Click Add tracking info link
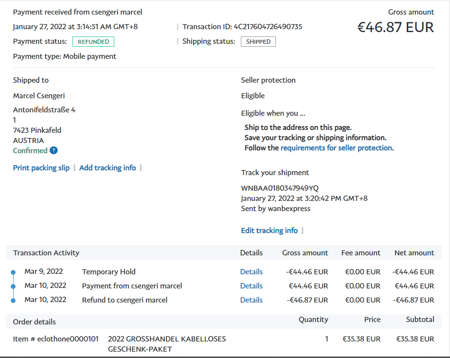 coord(108,168)
